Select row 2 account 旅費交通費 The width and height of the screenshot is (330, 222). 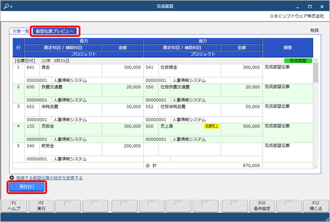[52, 87]
